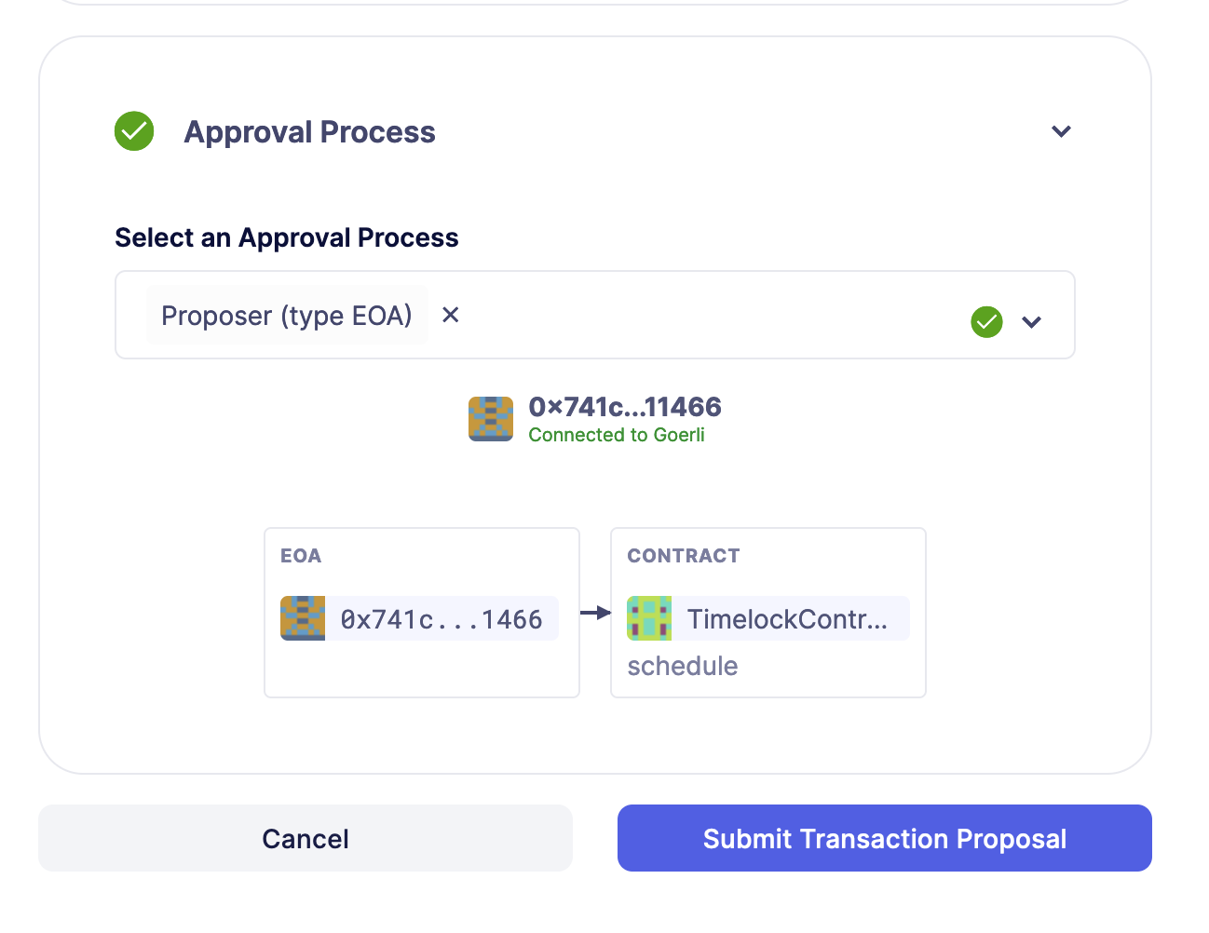Click the EOA card identicon
1209x933 pixels.
point(303,618)
